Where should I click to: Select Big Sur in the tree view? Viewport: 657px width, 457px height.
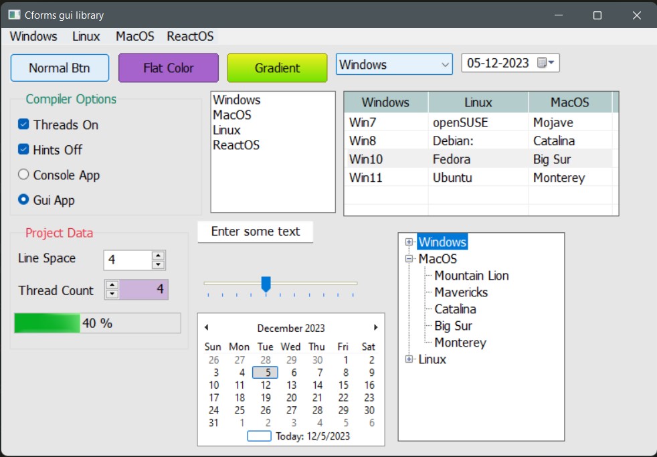454,326
